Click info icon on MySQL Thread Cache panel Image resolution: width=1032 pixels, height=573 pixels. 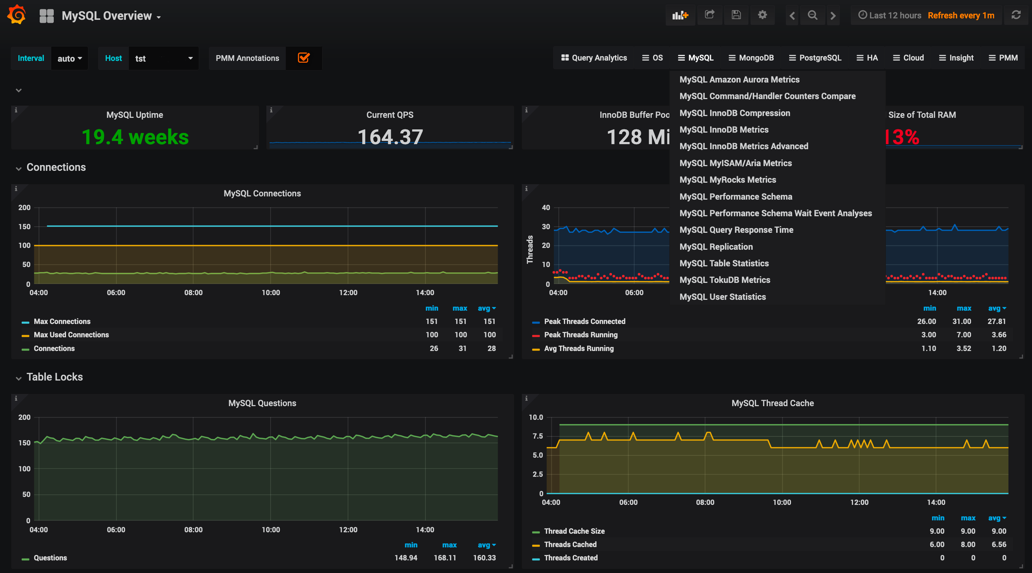click(x=526, y=398)
